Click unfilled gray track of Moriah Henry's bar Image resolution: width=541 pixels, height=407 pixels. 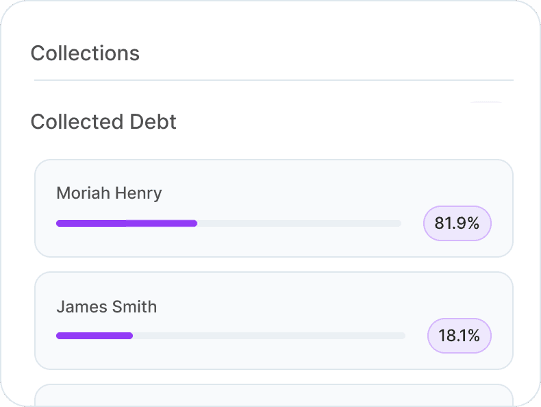click(299, 223)
